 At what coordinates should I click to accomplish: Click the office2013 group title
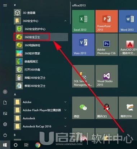point(79,5)
